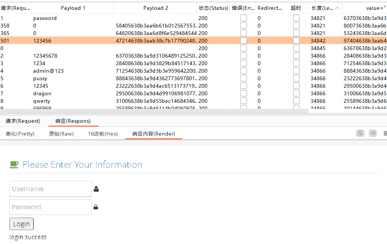Click the green coffee cup icon in rendered page

[14, 165]
